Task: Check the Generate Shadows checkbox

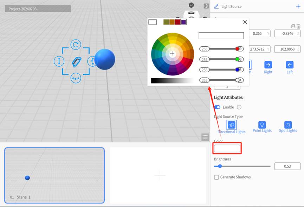Action: (x=216, y=177)
